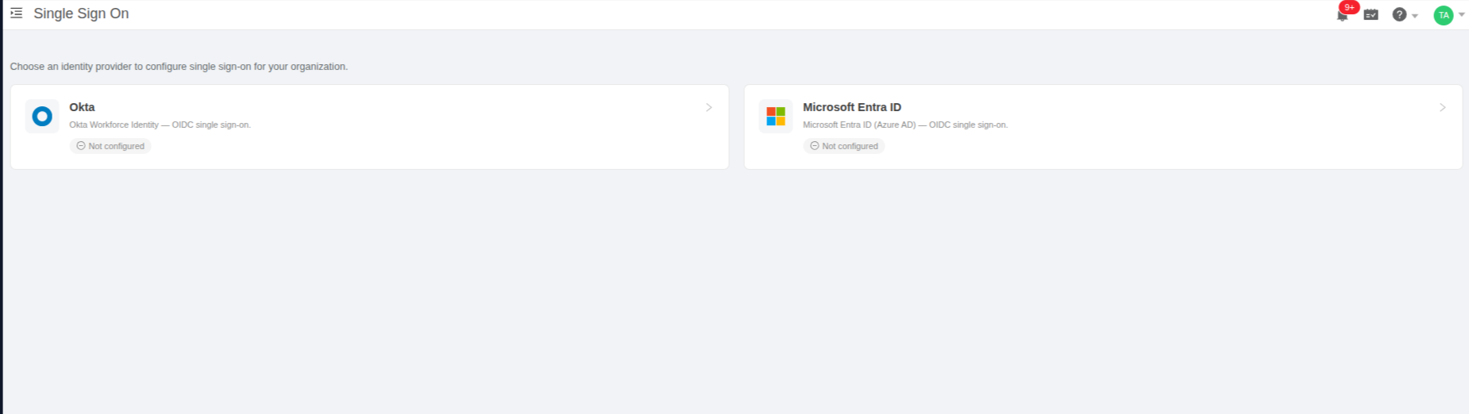This screenshot has height=414, width=1469.
Task: Open the help question mark menu
Action: pyautogui.click(x=1399, y=14)
